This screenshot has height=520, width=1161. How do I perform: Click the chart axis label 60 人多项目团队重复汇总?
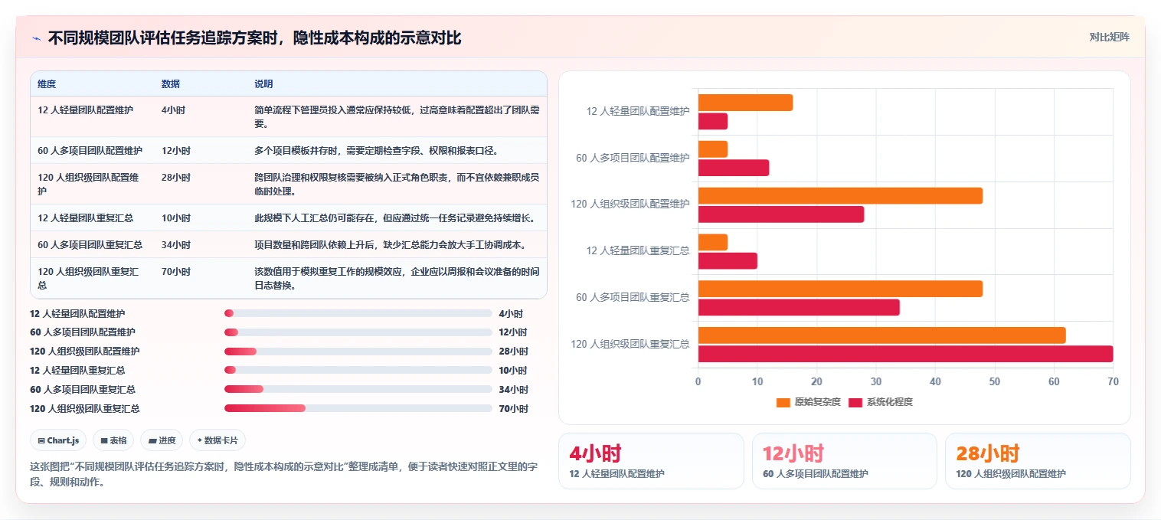point(633,298)
